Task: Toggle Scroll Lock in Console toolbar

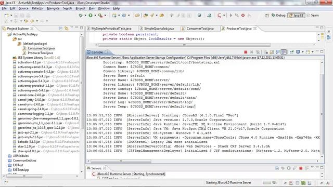Action: click(x=272, y=52)
